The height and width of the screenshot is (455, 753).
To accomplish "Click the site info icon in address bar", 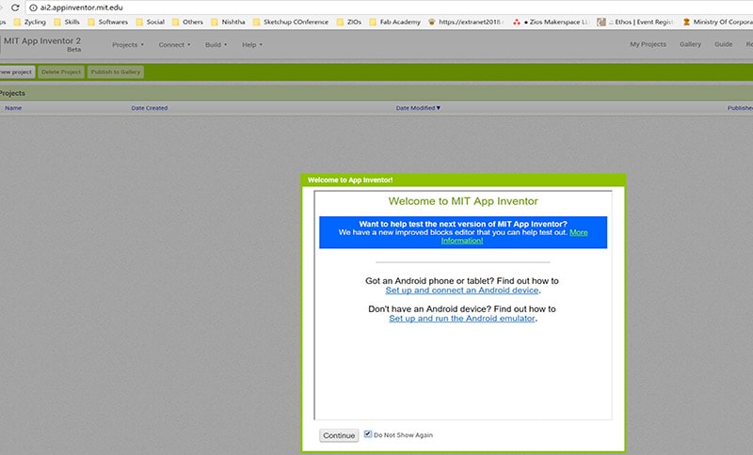I will pyautogui.click(x=33, y=8).
